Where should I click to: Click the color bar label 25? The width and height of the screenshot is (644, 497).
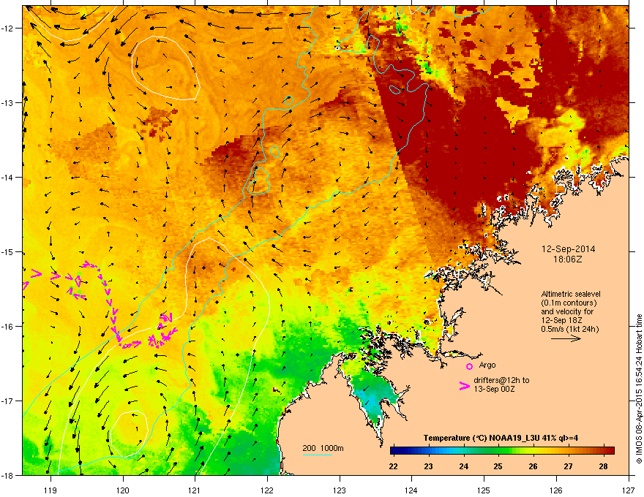[x=498, y=466]
